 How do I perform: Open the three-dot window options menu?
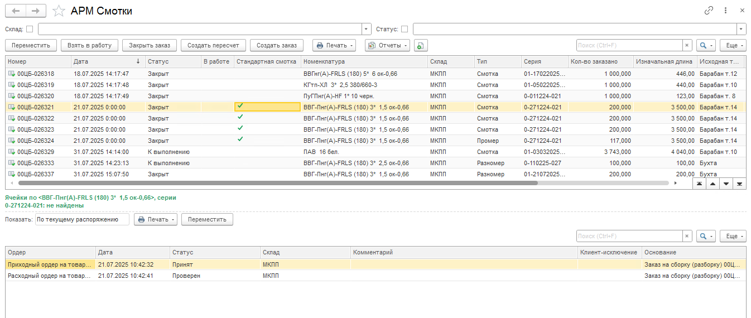coord(725,11)
